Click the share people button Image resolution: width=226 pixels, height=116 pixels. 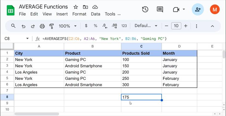click(x=198, y=10)
